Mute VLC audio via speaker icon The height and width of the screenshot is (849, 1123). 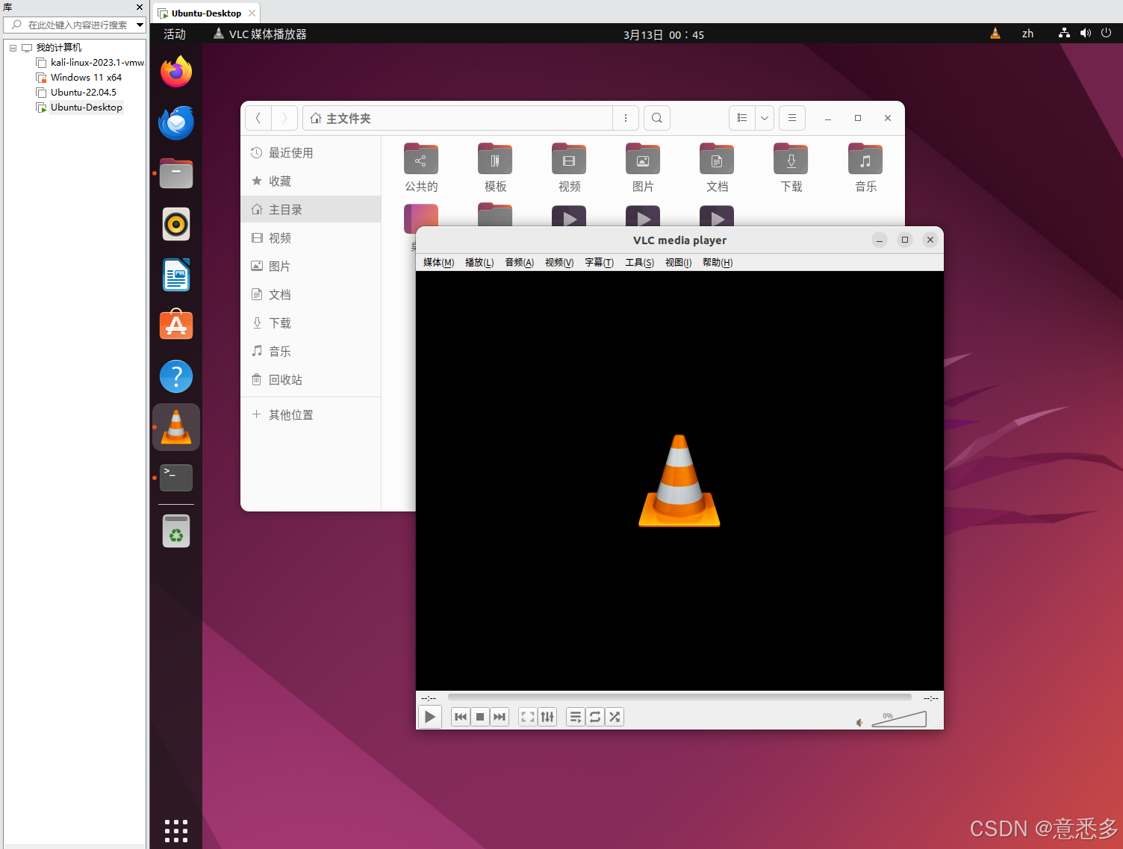[859, 722]
